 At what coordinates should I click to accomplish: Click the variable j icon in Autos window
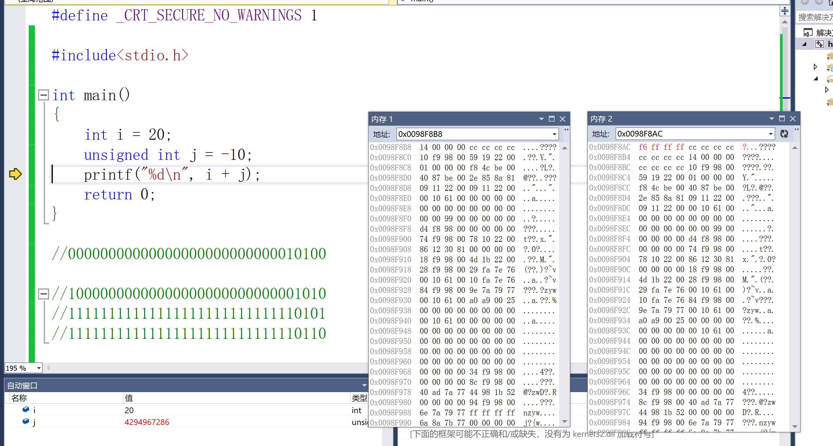26,421
